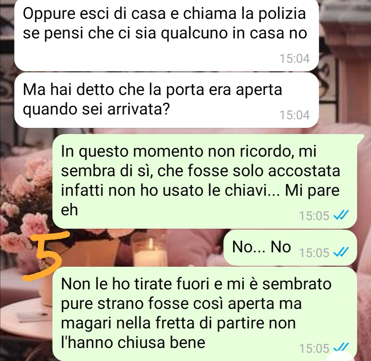Click the 15:05 timestamp after "l'hanno chiusa bene"

coord(314,348)
